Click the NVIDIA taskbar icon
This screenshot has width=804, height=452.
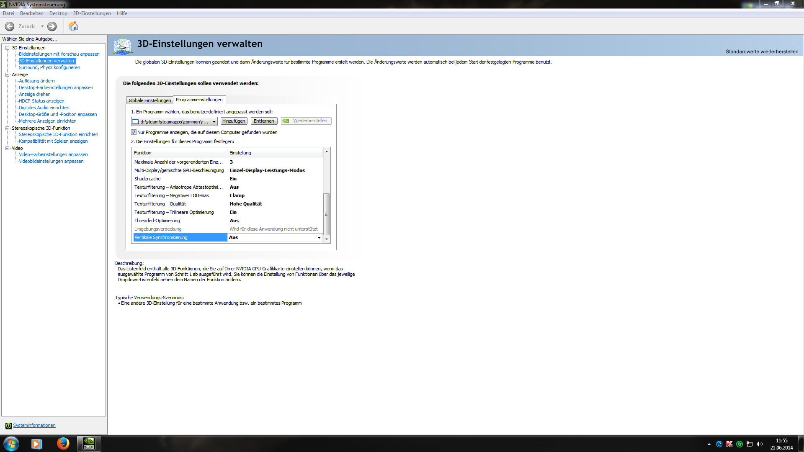pyautogui.click(x=89, y=443)
